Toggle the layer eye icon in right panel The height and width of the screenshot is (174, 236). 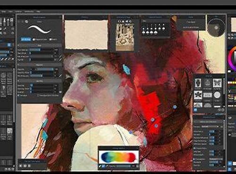[230, 118]
